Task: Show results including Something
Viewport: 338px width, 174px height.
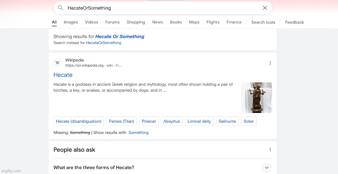Action: click(138, 133)
